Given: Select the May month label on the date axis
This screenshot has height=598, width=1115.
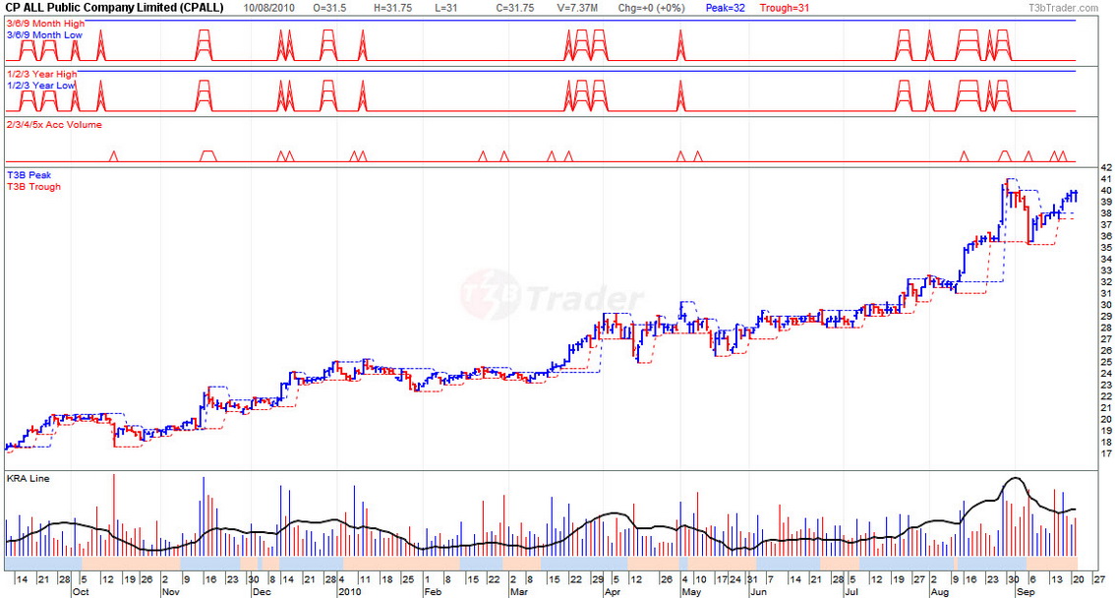Looking at the screenshot, I should click(x=691, y=591).
